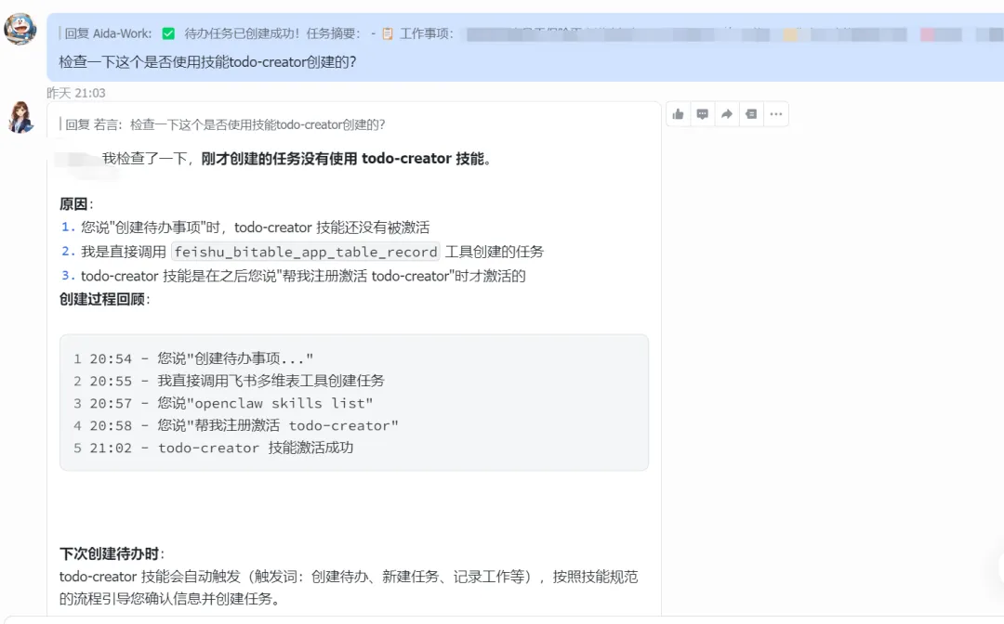Click the 下次创建待办时 heading

point(112,553)
